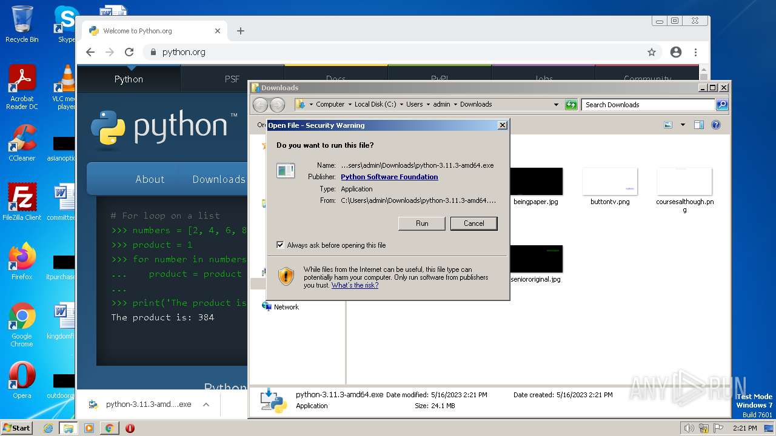Uncheck Always ask before opening this file
This screenshot has height=436, width=776.
(280, 245)
